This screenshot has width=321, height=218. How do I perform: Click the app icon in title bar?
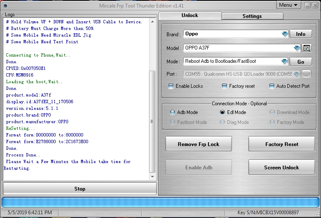5,5
